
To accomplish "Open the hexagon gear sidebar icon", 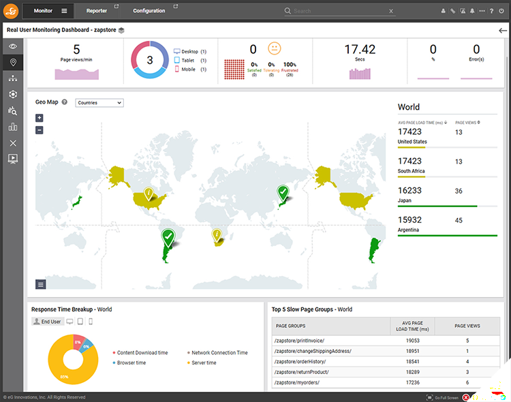I will (x=13, y=94).
